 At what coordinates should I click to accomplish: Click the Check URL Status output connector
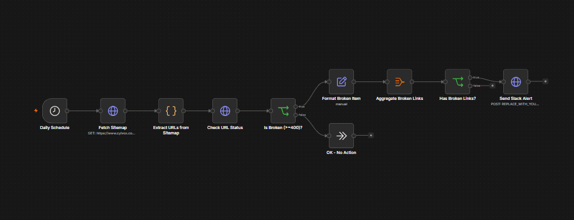[237, 111]
